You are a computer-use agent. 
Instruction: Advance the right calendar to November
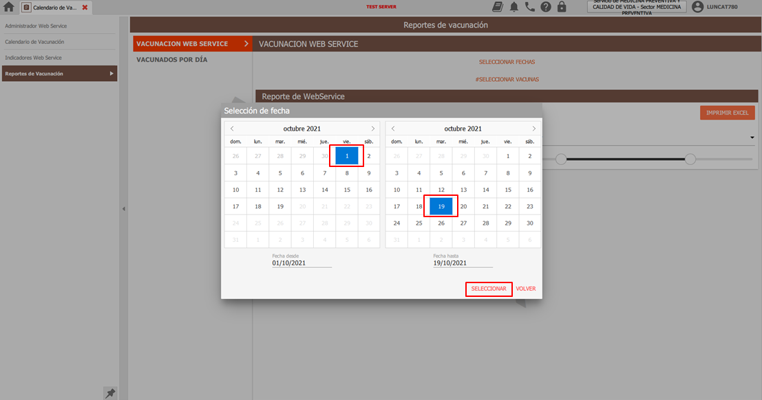(533, 128)
